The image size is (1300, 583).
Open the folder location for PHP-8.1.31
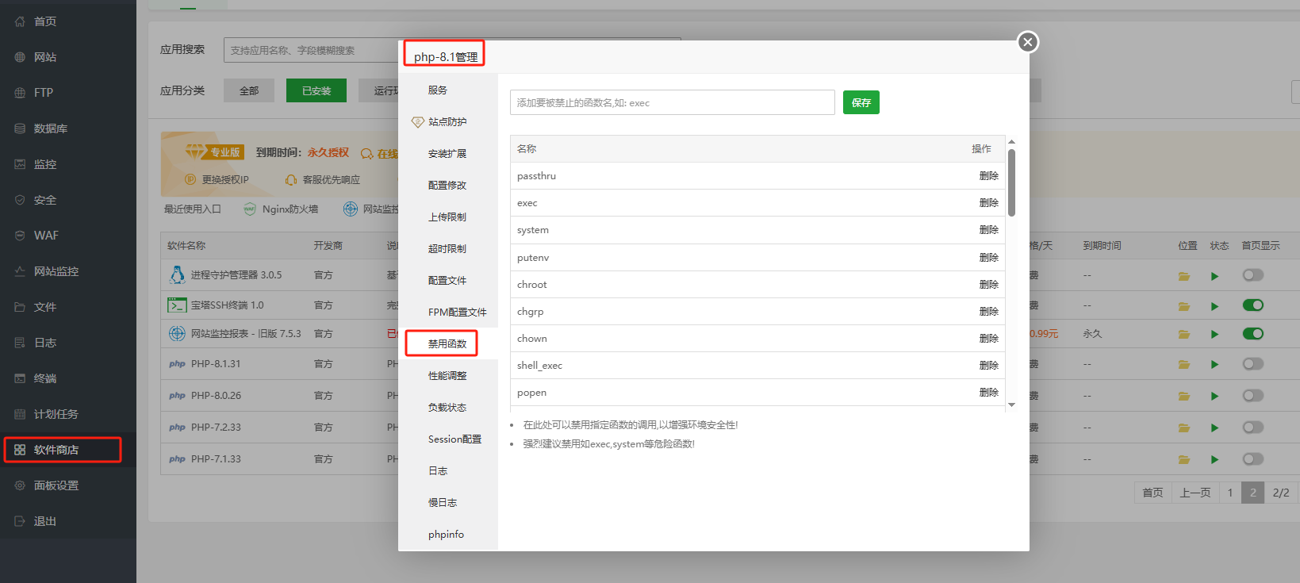(x=1183, y=365)
